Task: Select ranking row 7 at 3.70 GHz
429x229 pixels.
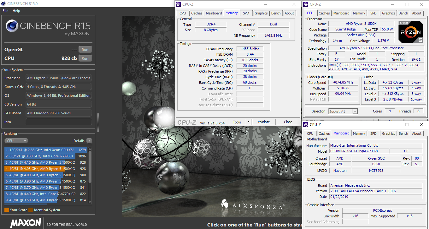Action: tap(46, 188)
